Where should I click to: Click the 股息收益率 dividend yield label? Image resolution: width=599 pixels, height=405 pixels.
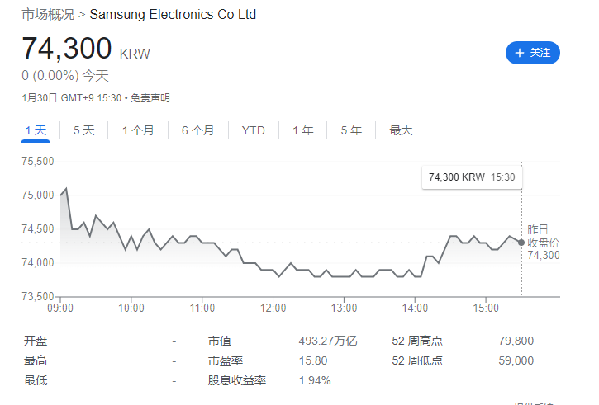coord(236,380)
